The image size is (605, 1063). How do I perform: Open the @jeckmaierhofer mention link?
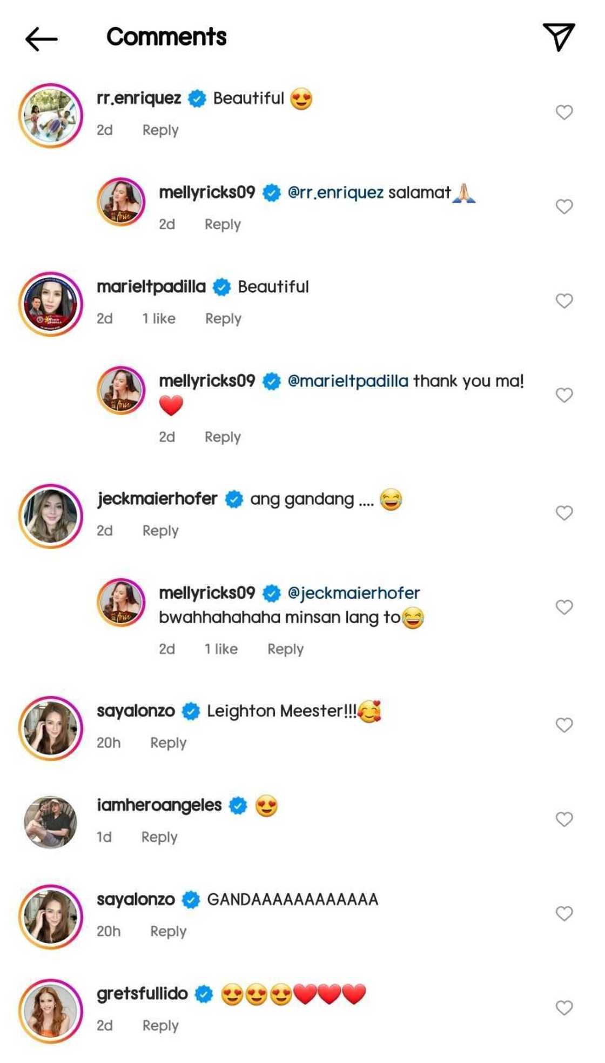(352, 593)
